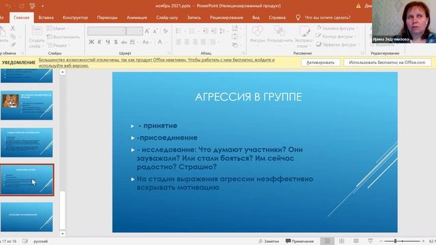
Task: Select the last slide thumbnail in the panel
Action: [27, 217]
